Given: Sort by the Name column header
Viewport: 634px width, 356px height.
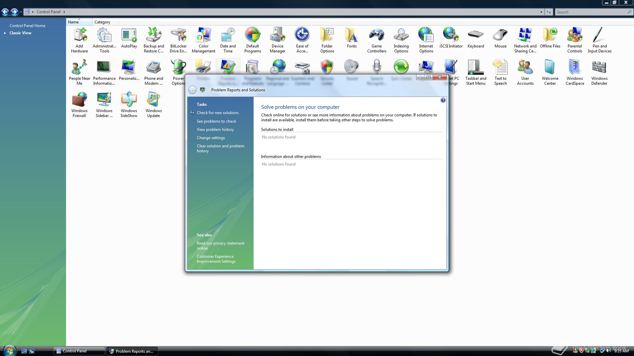Looking at the screenshot, I should (73, 22).
